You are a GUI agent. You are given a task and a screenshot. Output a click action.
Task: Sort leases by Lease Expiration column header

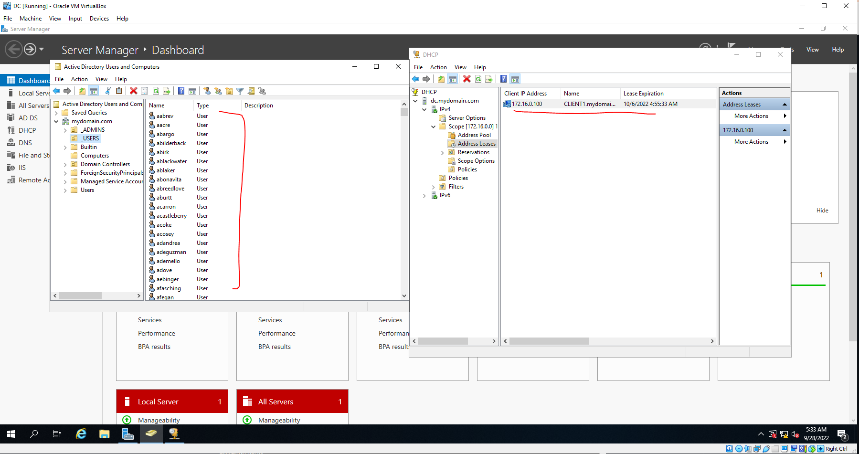(x=668, y=94)
